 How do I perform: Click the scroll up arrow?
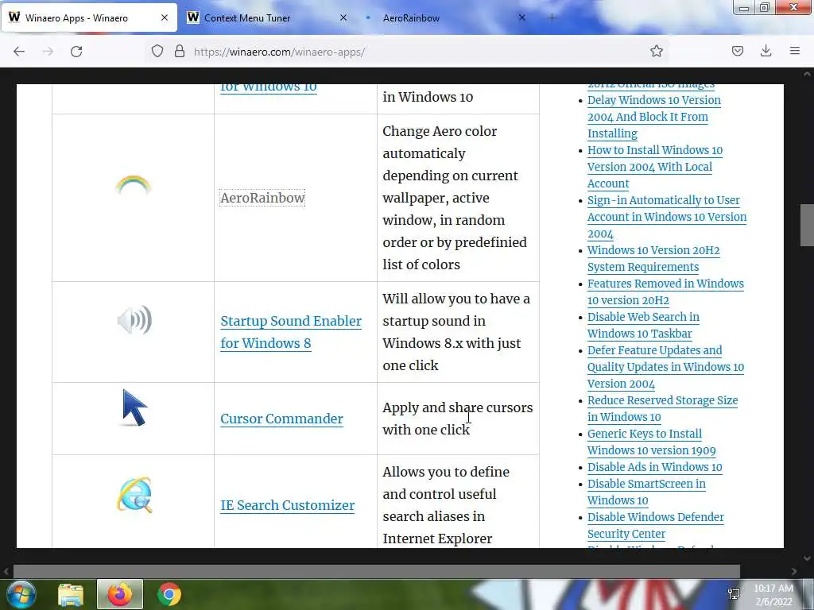[807, 74]
